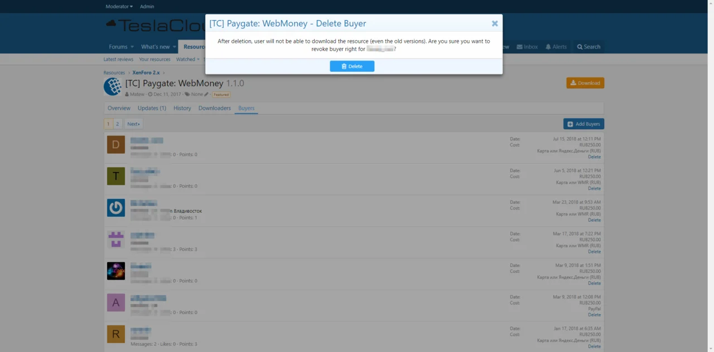714x352 pixels.
Task: Switch to the Downloaders tab
Action: (x=215, y=108)
